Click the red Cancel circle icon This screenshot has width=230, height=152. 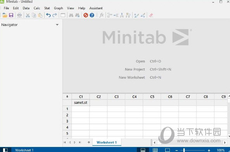tap(86, 15)
